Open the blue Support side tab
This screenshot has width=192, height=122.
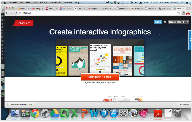190,40
